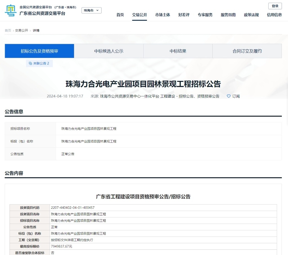Image resolution: width=288 pixels, height=255 pixels.
Task: Click the 登录 login button
Action: [x=275, y=6]
